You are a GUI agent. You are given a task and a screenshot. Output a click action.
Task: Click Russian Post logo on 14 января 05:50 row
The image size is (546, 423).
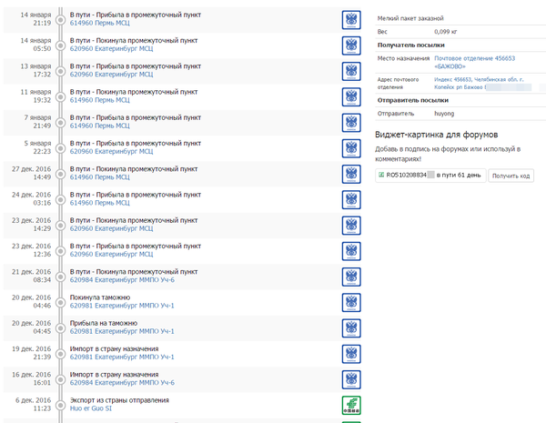pyautogui.click(x=351, y=45)
